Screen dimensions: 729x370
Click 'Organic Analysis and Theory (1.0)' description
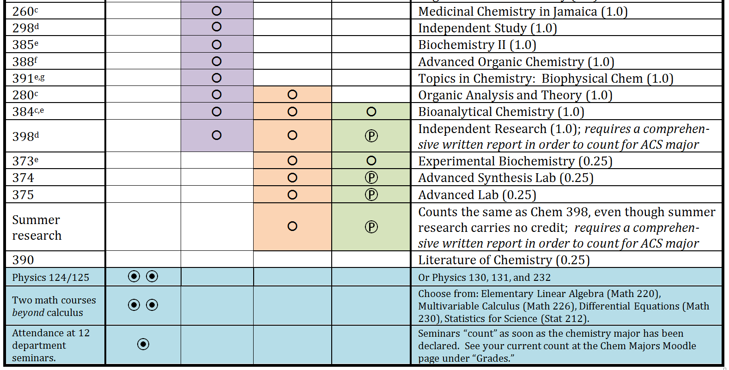click(x=515, y=95)
